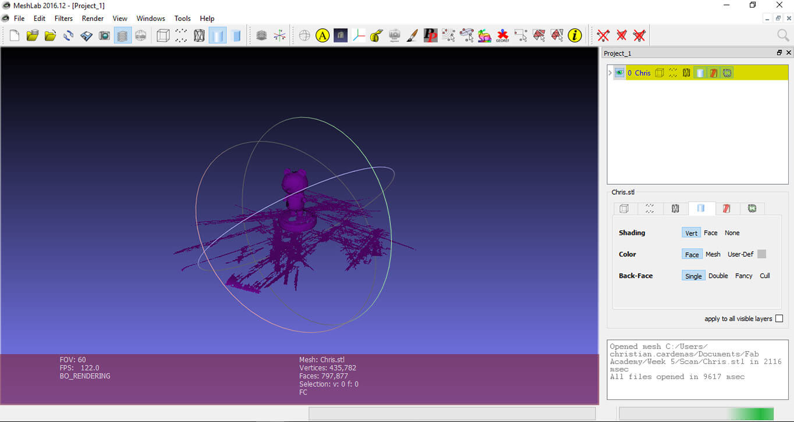This screenshot has height=422, width=794.
Task: Show raster mode globe icon
Action: point(140,35)
